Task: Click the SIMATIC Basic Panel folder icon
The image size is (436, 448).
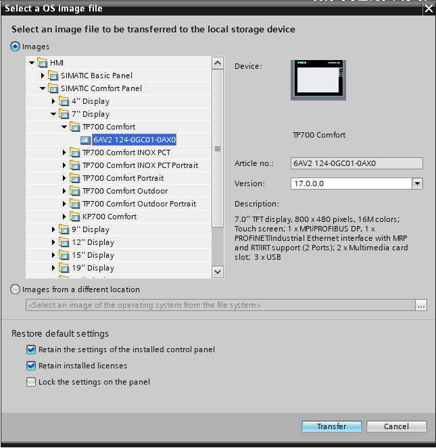Action: point(53,76)
